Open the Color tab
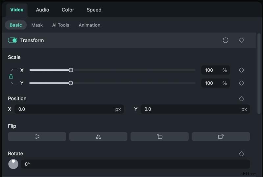 [68, 10]
